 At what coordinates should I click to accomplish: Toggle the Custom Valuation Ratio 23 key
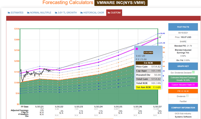pos(183,85)
